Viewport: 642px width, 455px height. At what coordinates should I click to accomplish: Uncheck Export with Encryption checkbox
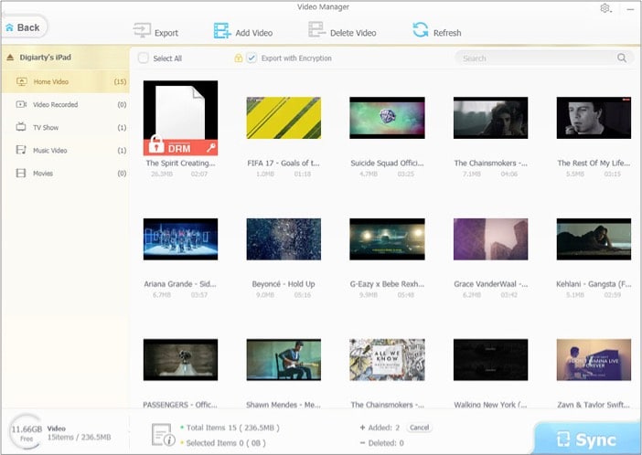point(251,58)
